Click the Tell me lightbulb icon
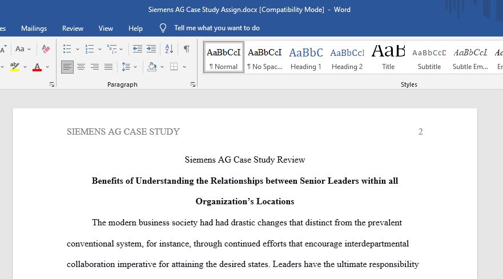Screen dimensions: 503x279 point(163,28)
